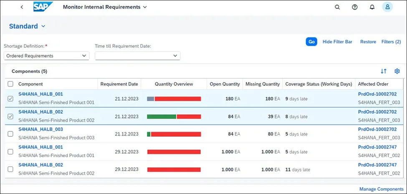The width and height of the screenshot is (407, 194).
Task: Open the Shortage Definition dropdown
Action: pyautogui.click(x=46, y=56)
